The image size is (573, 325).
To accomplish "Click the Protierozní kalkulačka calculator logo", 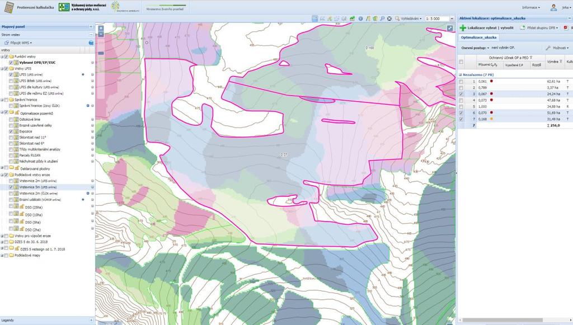I will pos(9,7).
